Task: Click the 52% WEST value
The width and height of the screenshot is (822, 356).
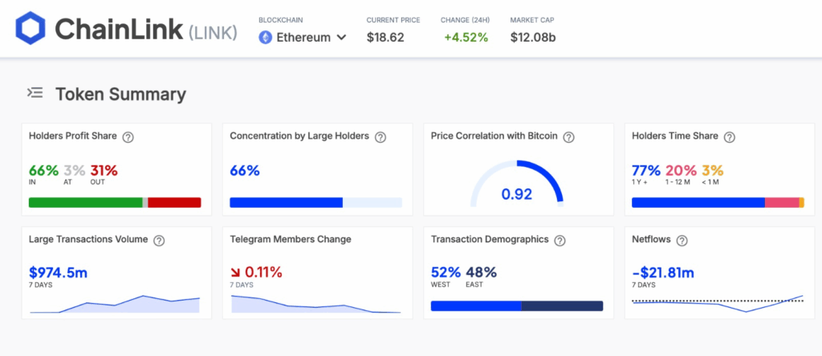Action: point(446,273)
